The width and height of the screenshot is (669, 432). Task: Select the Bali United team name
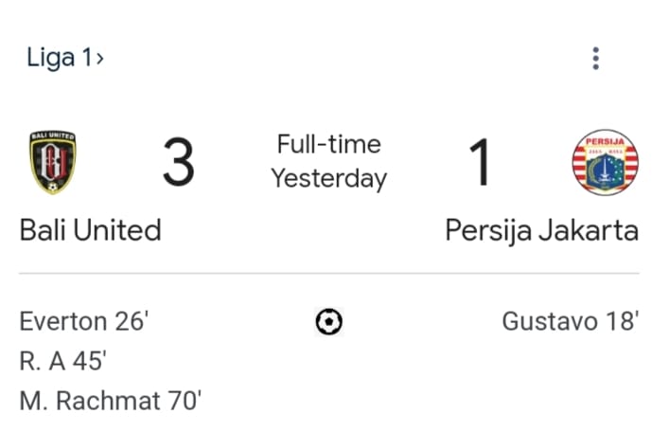tap(90, 230)
